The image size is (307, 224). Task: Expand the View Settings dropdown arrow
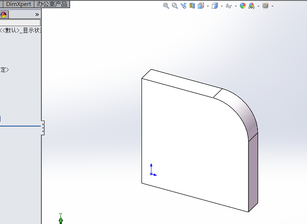tap(272, 6)
